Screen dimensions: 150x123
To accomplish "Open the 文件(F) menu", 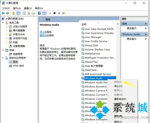I will pos(6,8).
